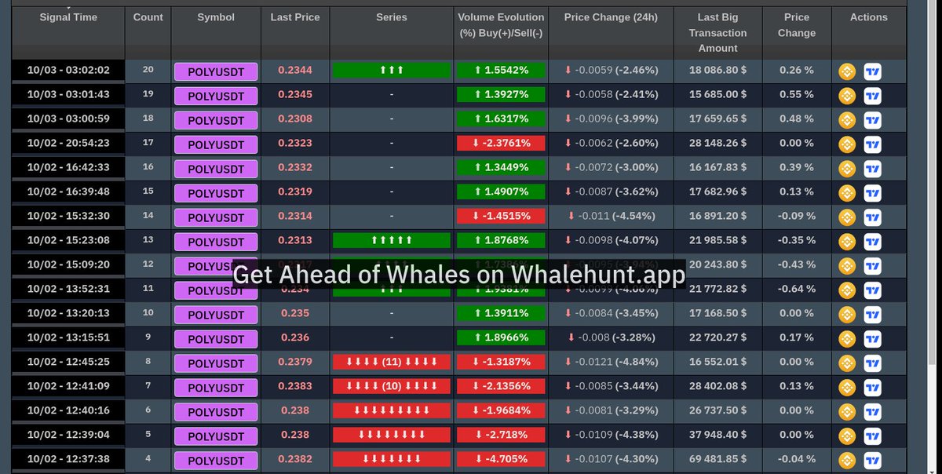Click the green 1.5542% volume cell
The width and height of the screenshot is (942, 474).
501,71
